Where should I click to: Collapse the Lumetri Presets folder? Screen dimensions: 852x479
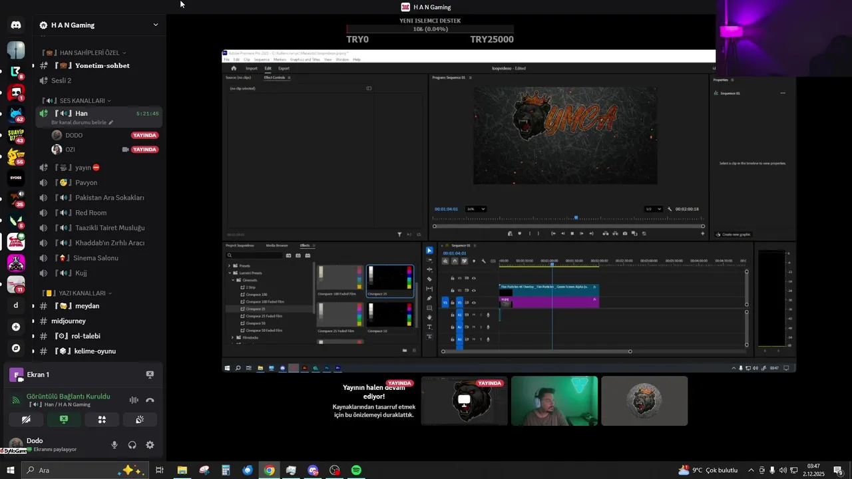tap(230, 273)
